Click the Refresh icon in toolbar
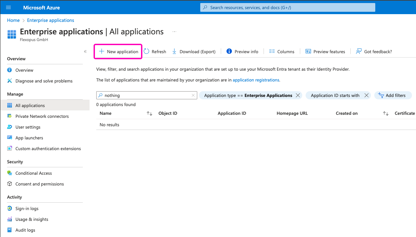This screenshot has height=237, width=416. (x=147, y=52)
